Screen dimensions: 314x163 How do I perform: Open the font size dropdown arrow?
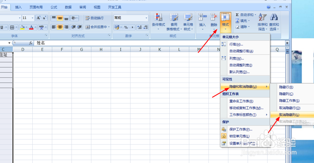(x=32, y=18)
